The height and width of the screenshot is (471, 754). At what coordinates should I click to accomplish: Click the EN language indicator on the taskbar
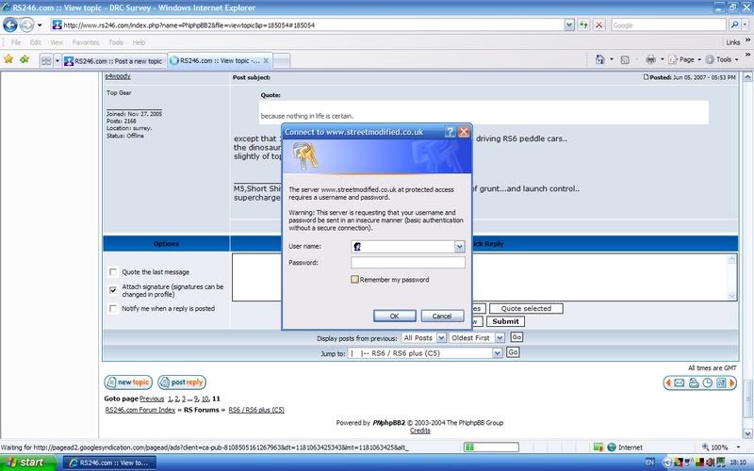[649, 463]
